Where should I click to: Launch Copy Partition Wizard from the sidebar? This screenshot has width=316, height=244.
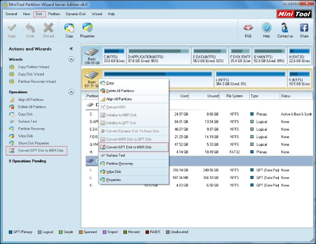pos(33,67)
